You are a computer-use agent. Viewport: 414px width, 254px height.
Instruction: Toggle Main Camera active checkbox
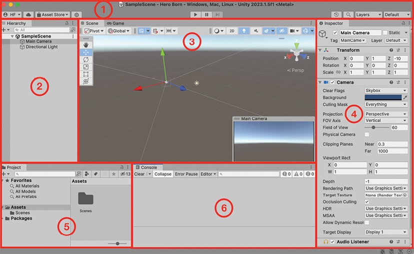click(335, 32)
